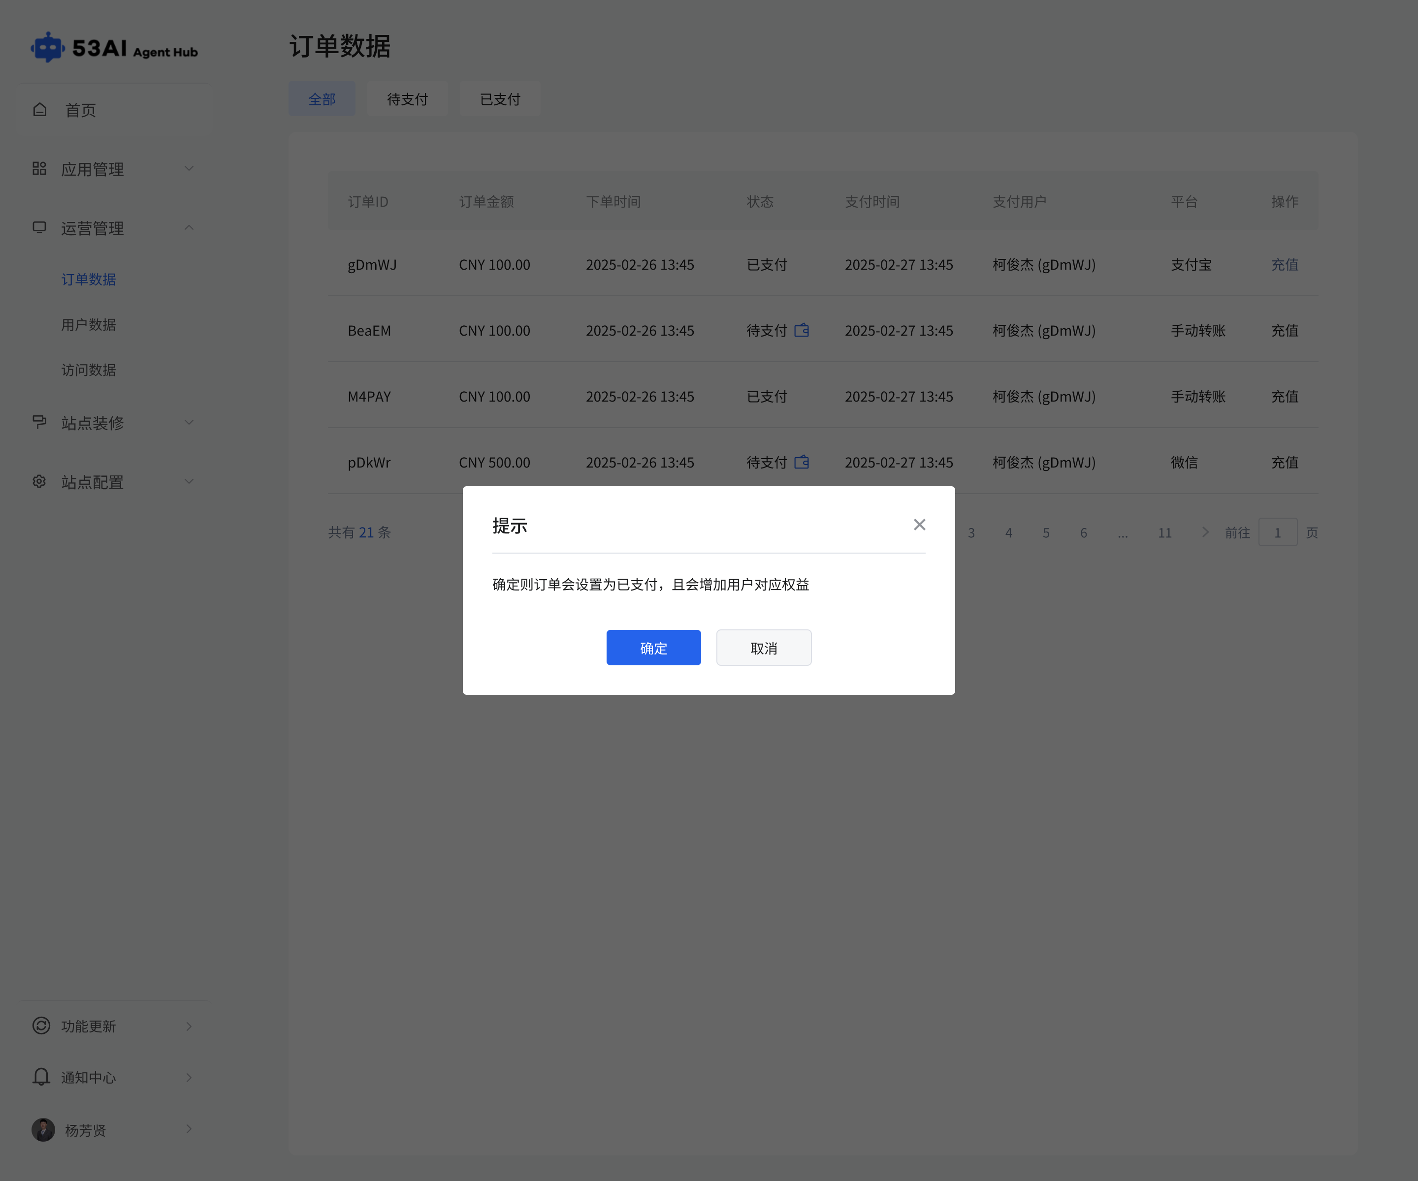Screen dimensions: 1418x1181
Task: Click the 订单数据 page title
Action: click(x=340, y=46)
